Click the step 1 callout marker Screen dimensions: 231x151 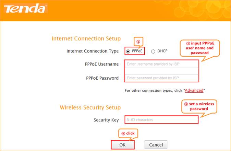(138, 42)
